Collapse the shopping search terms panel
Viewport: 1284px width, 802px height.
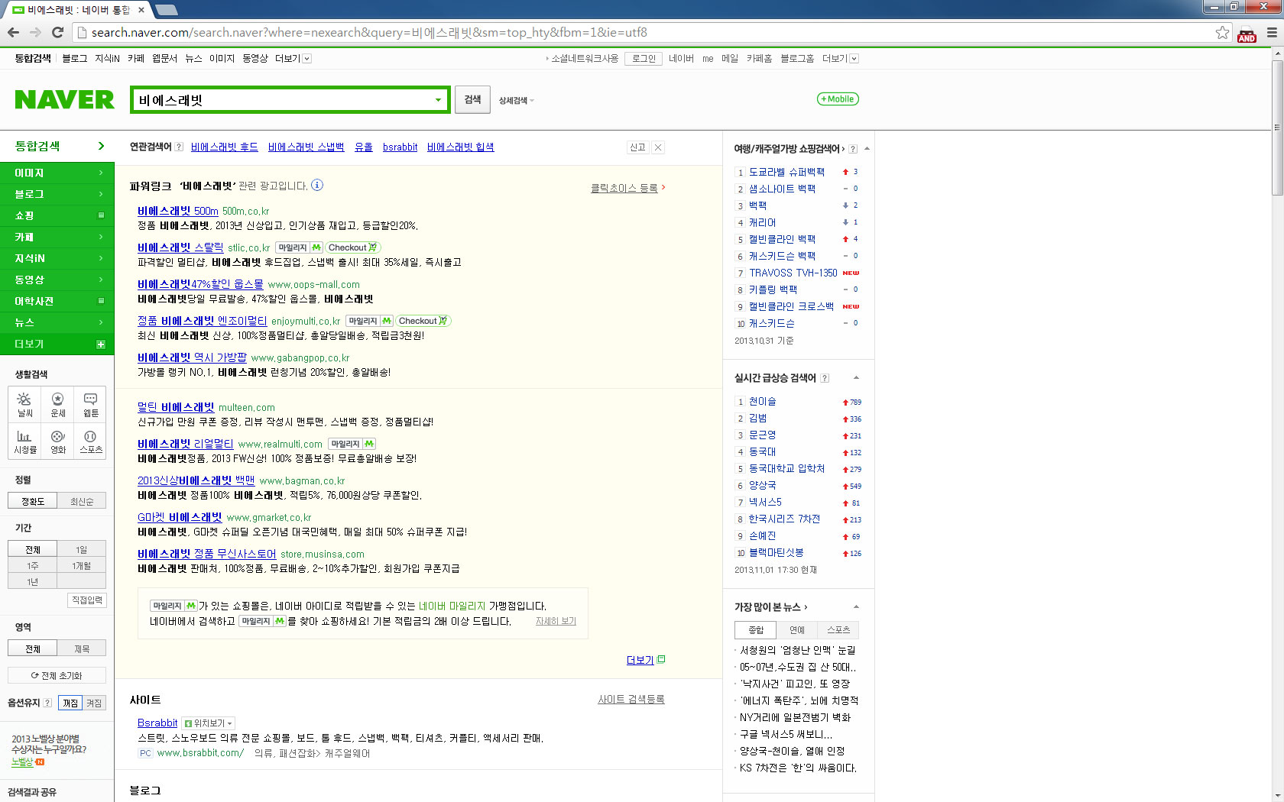point(867,149)
